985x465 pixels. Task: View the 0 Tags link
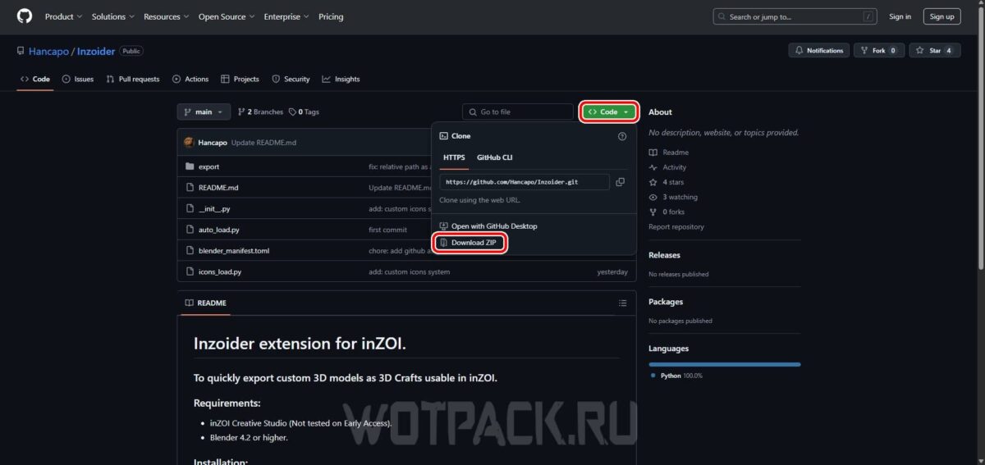(304, 112)
